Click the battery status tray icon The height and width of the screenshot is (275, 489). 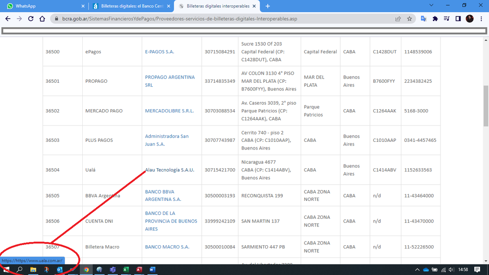tap(435, 270)
